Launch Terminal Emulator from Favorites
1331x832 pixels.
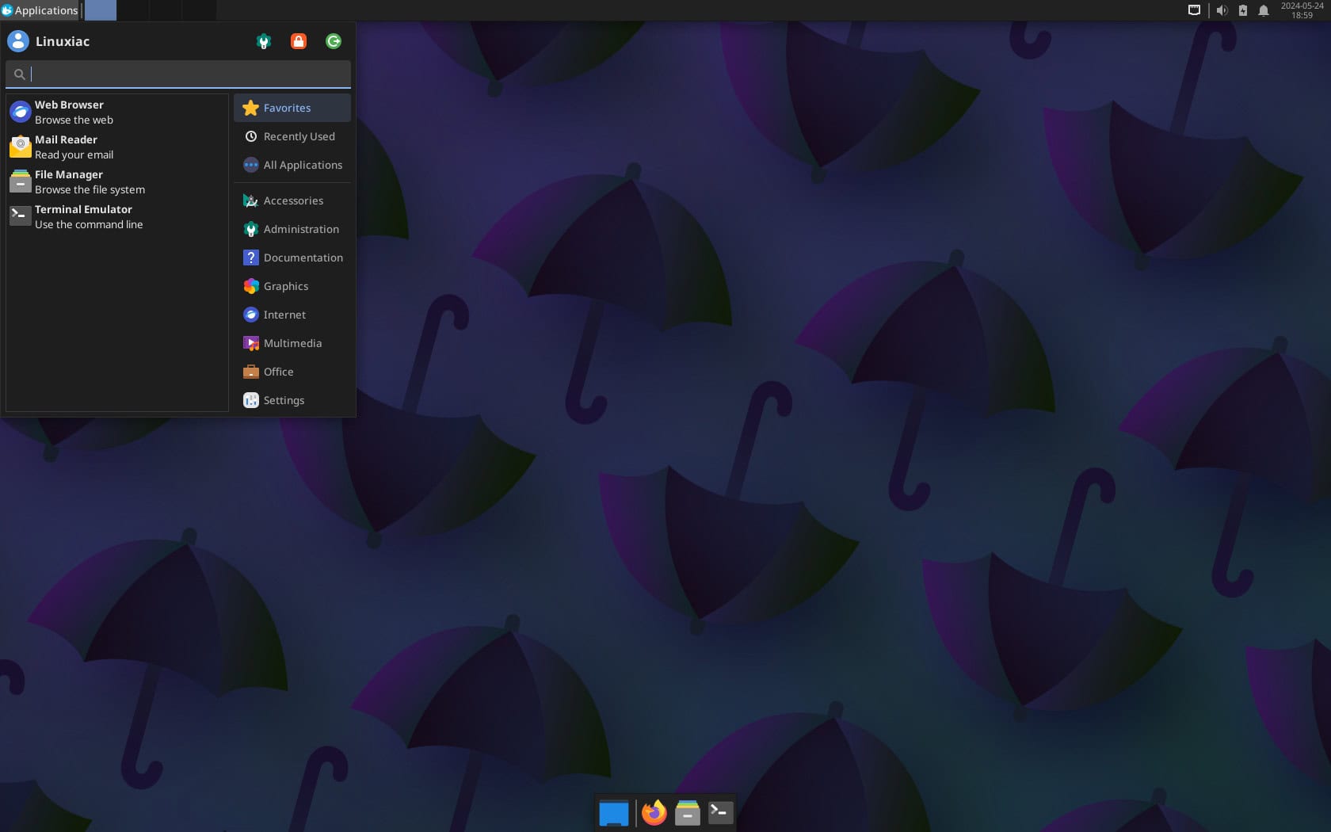pos(83,216)
